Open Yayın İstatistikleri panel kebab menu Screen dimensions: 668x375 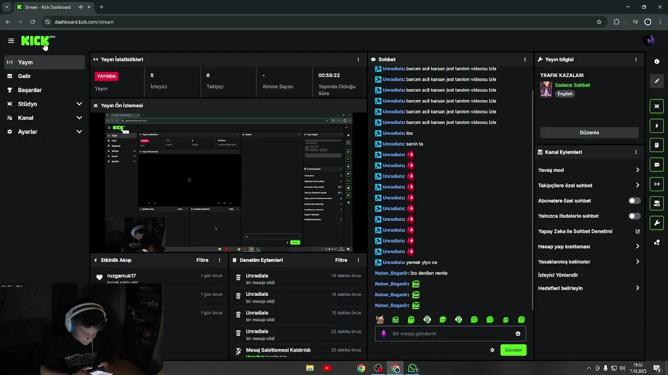(358, 59)
